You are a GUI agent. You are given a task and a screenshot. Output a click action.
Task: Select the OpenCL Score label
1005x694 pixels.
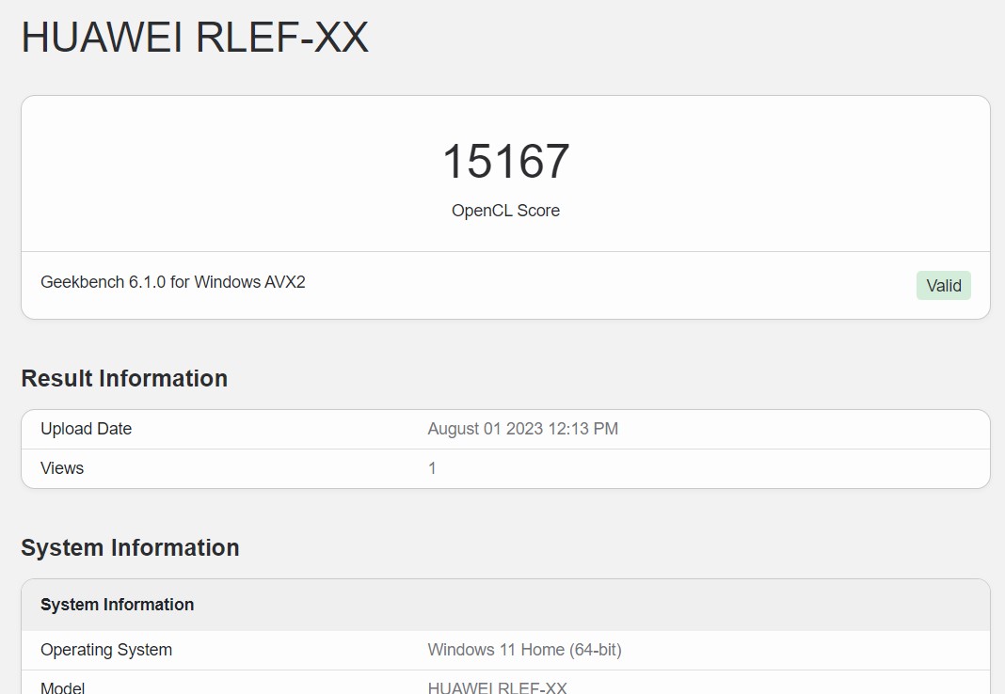505,211
